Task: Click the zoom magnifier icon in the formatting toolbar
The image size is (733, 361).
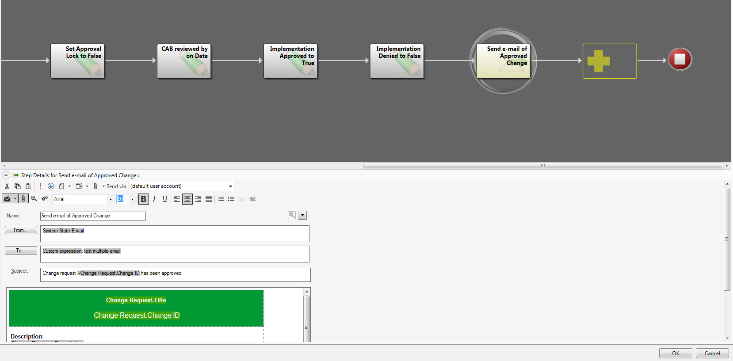Action: pos(34,199)
